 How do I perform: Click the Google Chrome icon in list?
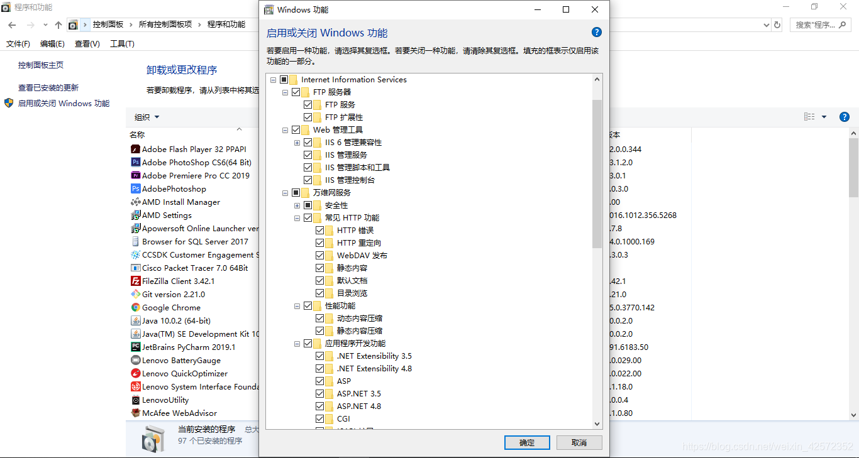135,307
